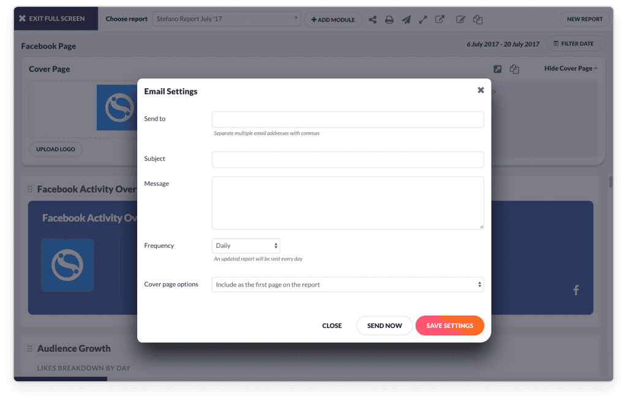Click the New Report button

[585, 19]
